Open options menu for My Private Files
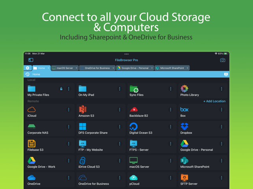The width and height of the screenshot is (253, 189). coord(69,89)
